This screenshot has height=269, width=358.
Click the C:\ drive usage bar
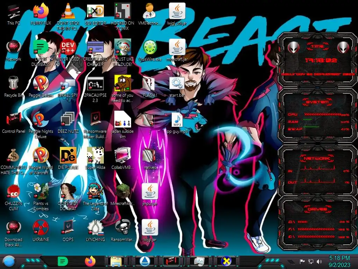(x=303, y=222)
